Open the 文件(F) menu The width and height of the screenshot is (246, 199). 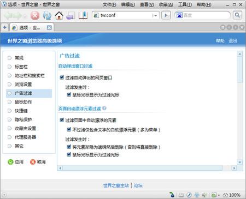tap(109, 4)
